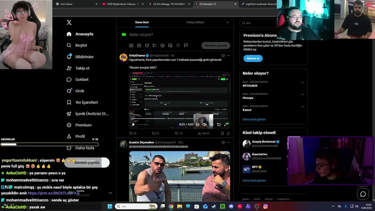The image size is (375, 211).
Task: Open more options for the Kaleci trend
Action: (303, 107)
